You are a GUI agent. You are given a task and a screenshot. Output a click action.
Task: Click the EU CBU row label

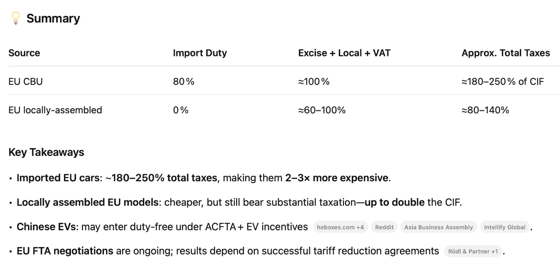click(26, 82)
